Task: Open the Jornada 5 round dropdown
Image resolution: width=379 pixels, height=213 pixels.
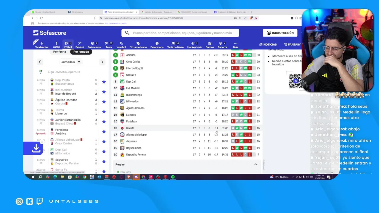Action: click(71, 62)
